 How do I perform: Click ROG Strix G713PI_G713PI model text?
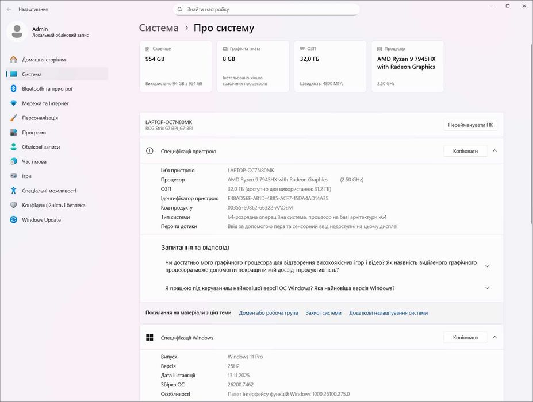(x=169, y=129)
